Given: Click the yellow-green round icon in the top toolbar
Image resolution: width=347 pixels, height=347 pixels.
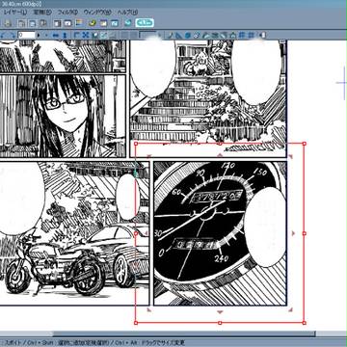Looking at the screenshot, I should click(93, 23).
